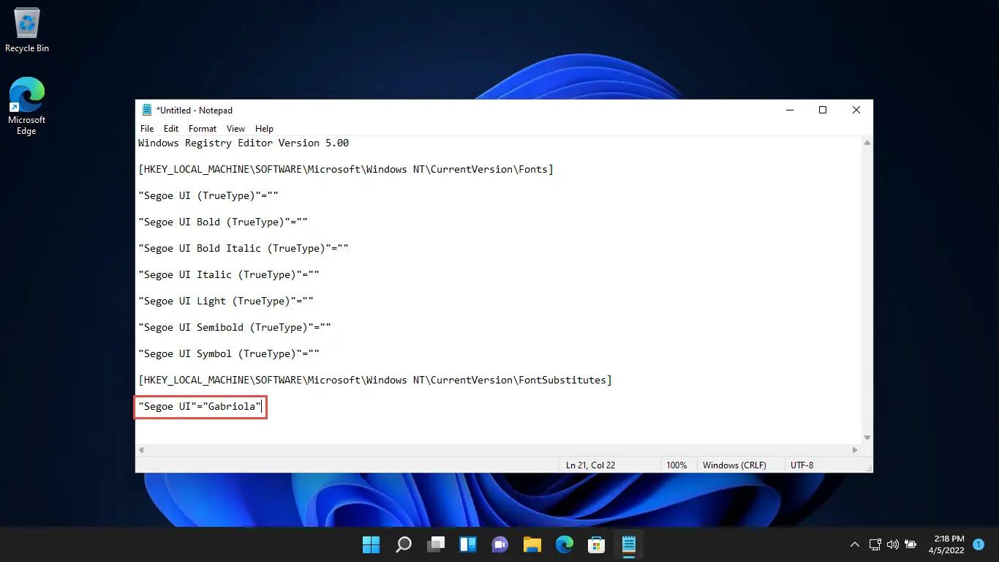Screen dimensions: 999x562
Task: Open Task View on the taskbar
Action: point(436,544)
